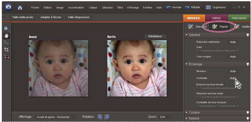Screen dimensions: 251x122
Task: Switch to Rapide edit mode
Action: [x=220, y=27]
